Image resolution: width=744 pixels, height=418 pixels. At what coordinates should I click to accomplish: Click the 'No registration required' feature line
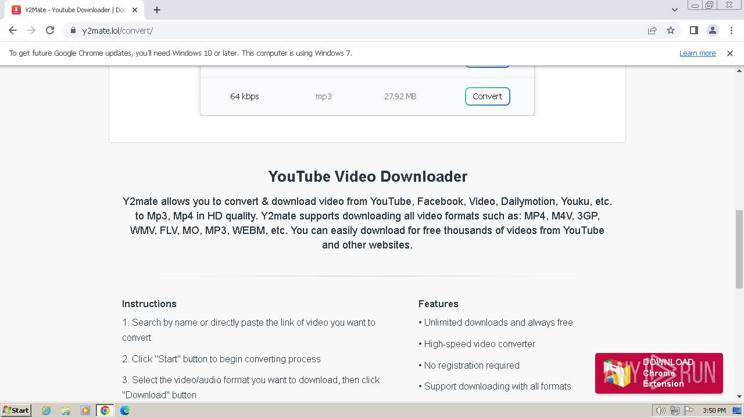[x=469, y=365]
